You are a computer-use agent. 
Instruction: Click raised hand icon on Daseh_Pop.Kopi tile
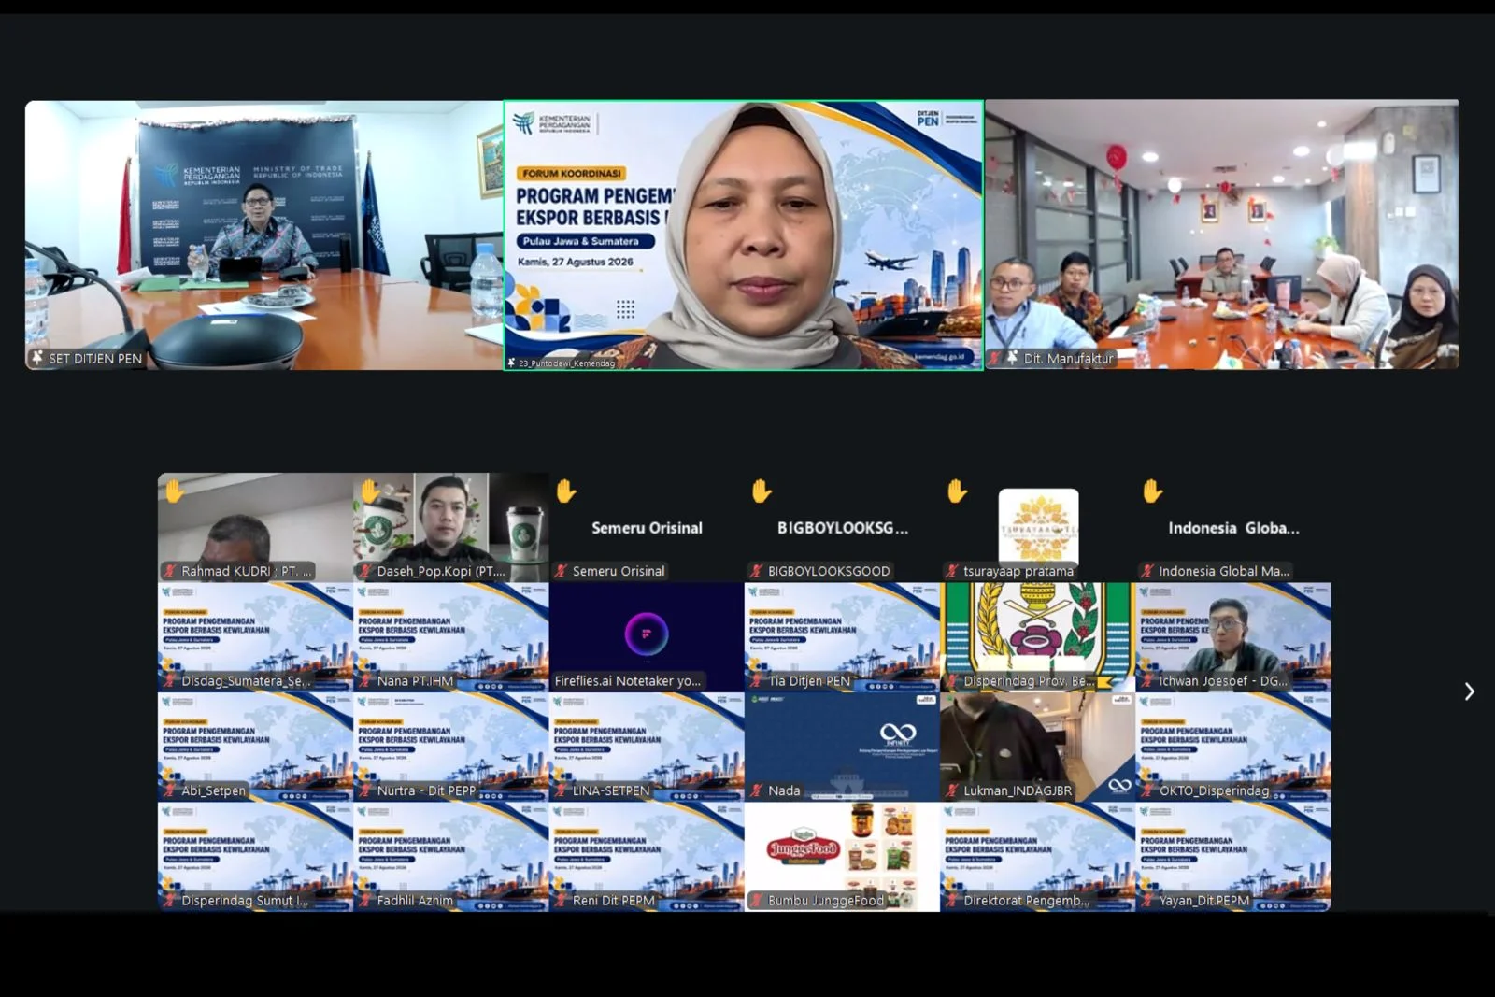coord(370,491)
